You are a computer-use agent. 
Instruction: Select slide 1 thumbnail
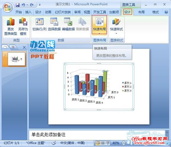coord(17,59)
